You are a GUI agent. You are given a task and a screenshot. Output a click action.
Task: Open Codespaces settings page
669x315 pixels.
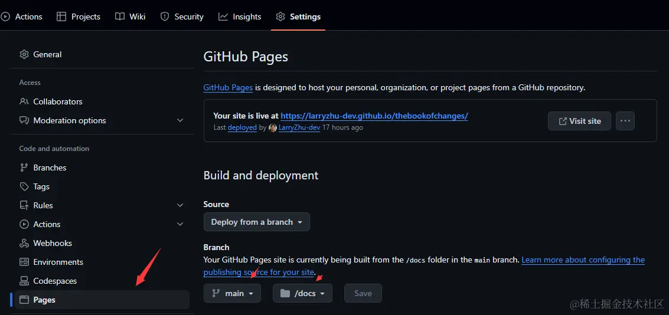(102, 281)
